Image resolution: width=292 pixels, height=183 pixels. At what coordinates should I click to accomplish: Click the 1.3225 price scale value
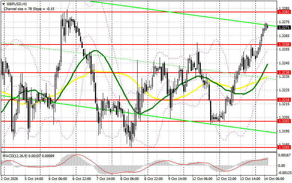[x=284, y=90]
